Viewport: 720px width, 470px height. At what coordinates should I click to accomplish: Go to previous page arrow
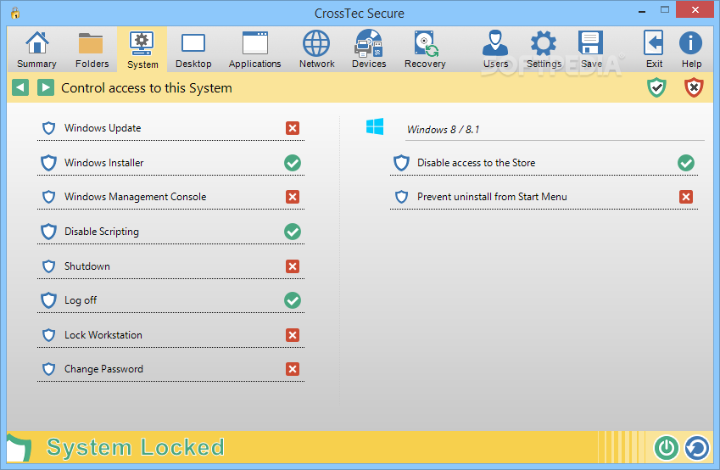tap(20, 87)
